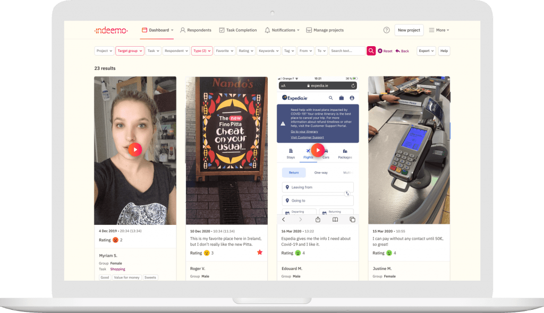Click the 4 Dec 2019 timestamp
The width and height of the screenshot is (544, 313).
[120, 231]
